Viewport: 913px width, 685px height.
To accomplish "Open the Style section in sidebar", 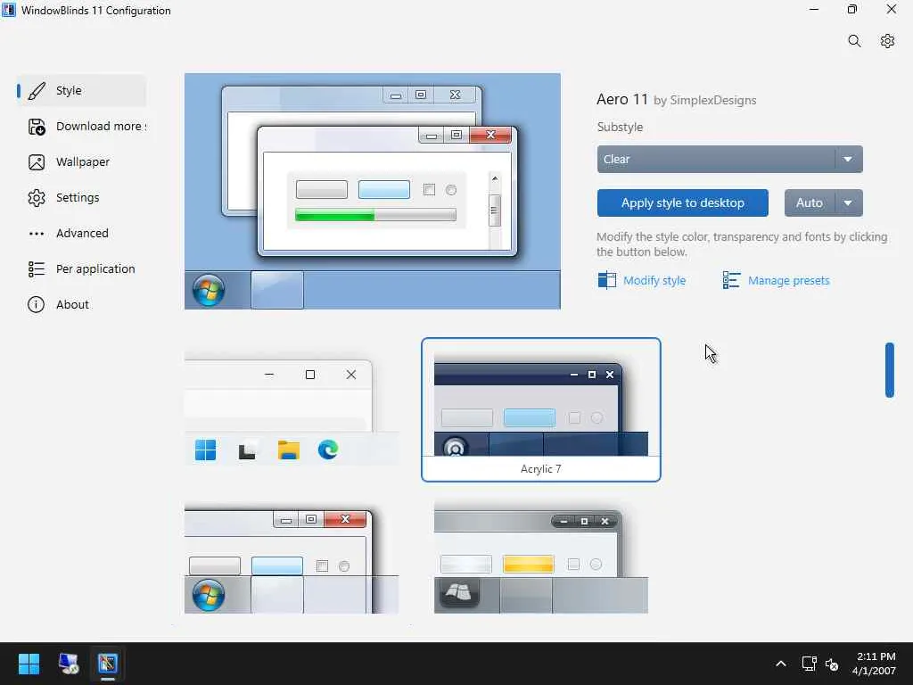I will (x=81, y=90).
